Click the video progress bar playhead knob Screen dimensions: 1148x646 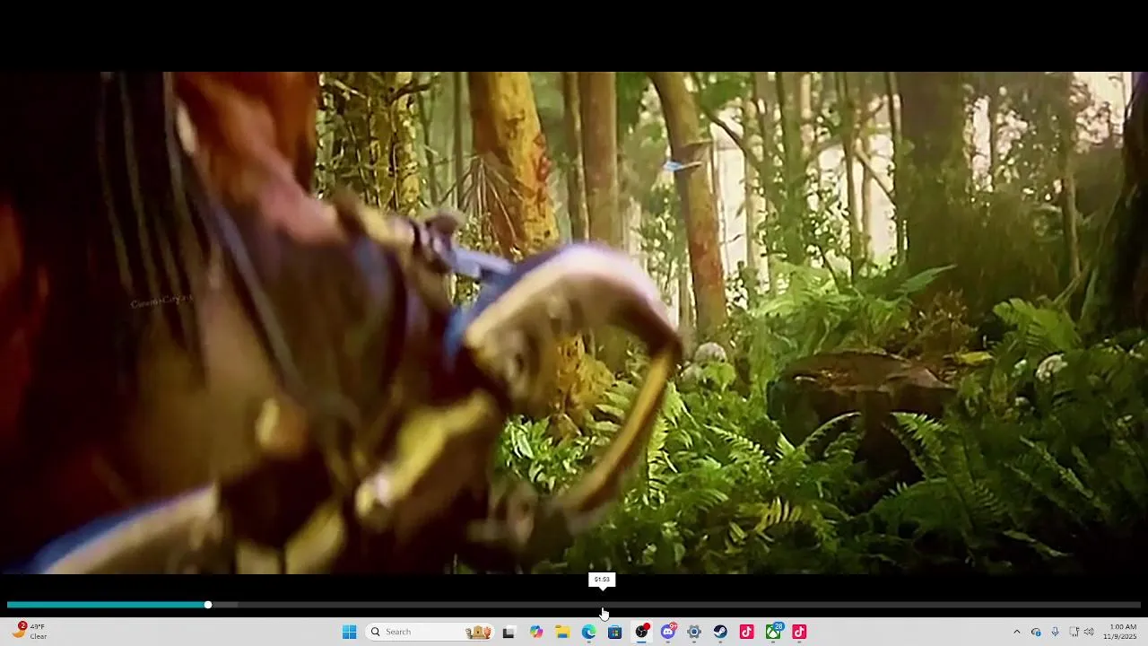208,605
